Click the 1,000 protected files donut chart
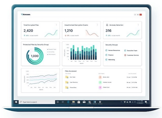 click(35, 56)
